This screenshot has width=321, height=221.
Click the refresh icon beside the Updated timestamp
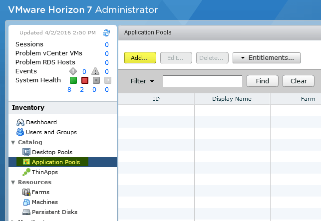(106, 33)
